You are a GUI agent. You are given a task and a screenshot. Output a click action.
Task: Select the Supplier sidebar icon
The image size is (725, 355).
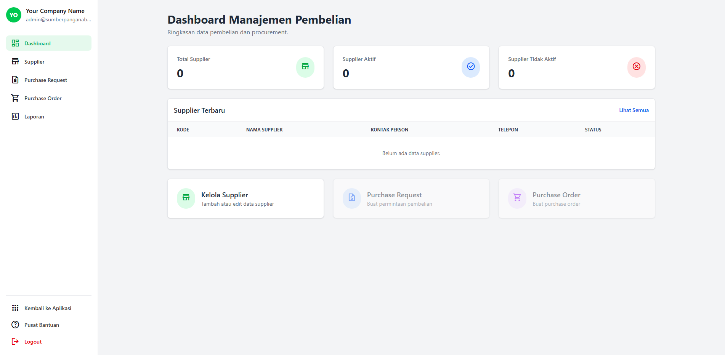tap(15, 61)
